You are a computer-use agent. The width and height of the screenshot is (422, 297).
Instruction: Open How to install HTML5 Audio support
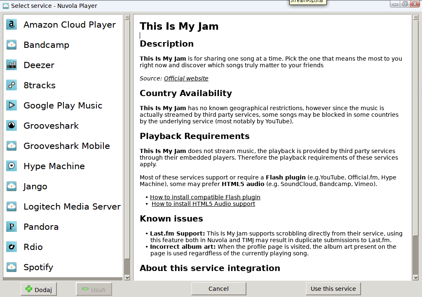coord(203,204)
